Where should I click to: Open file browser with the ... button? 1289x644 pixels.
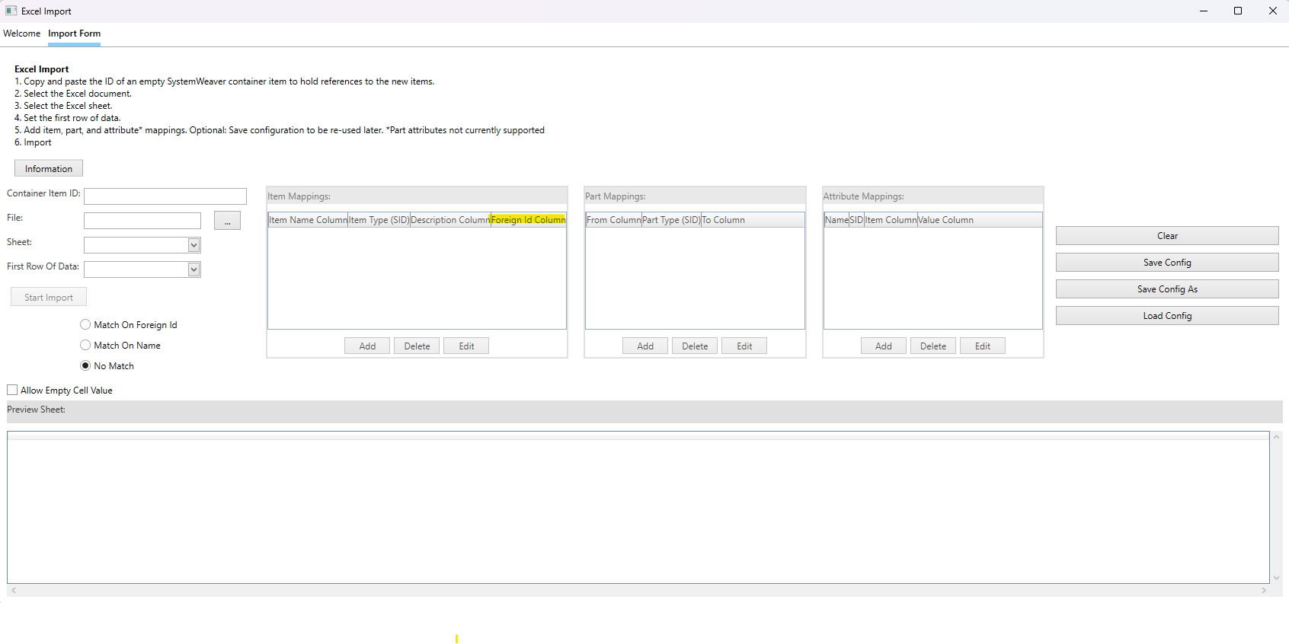point(227,221)
